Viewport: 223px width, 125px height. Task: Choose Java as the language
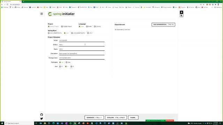(x=81, y=26)
